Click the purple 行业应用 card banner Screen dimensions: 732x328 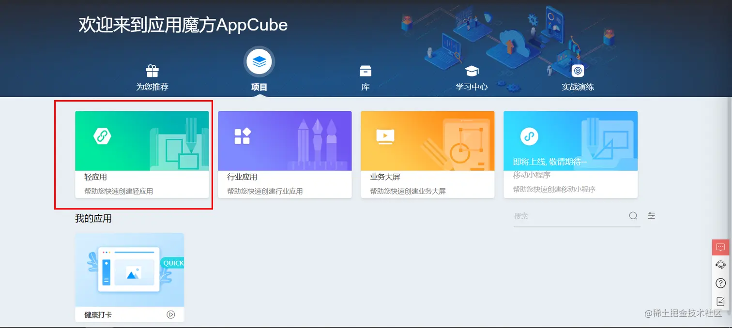pos(285,141)
